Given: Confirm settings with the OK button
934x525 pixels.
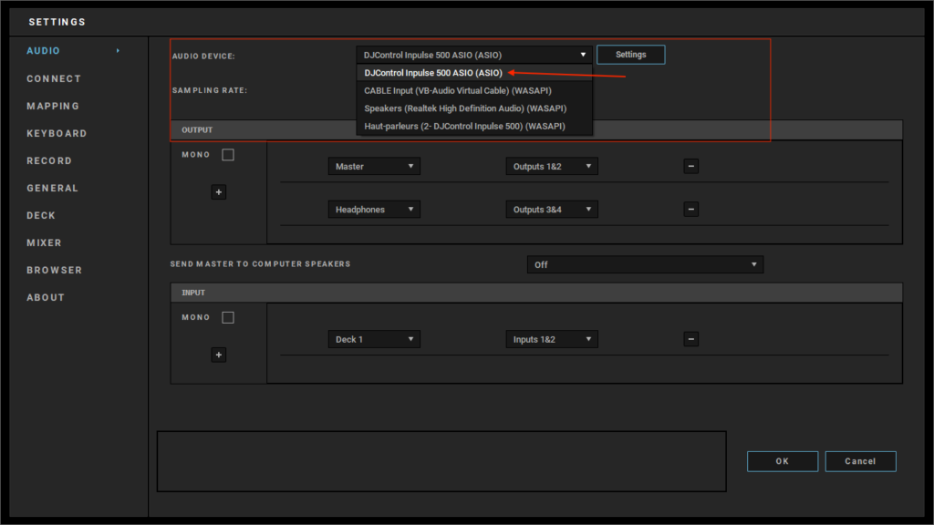Looking at the screenshot, I should point(782,461).
